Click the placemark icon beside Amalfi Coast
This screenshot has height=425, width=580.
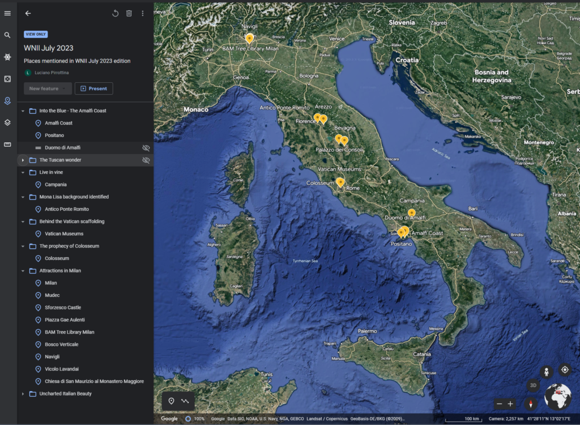38,123
